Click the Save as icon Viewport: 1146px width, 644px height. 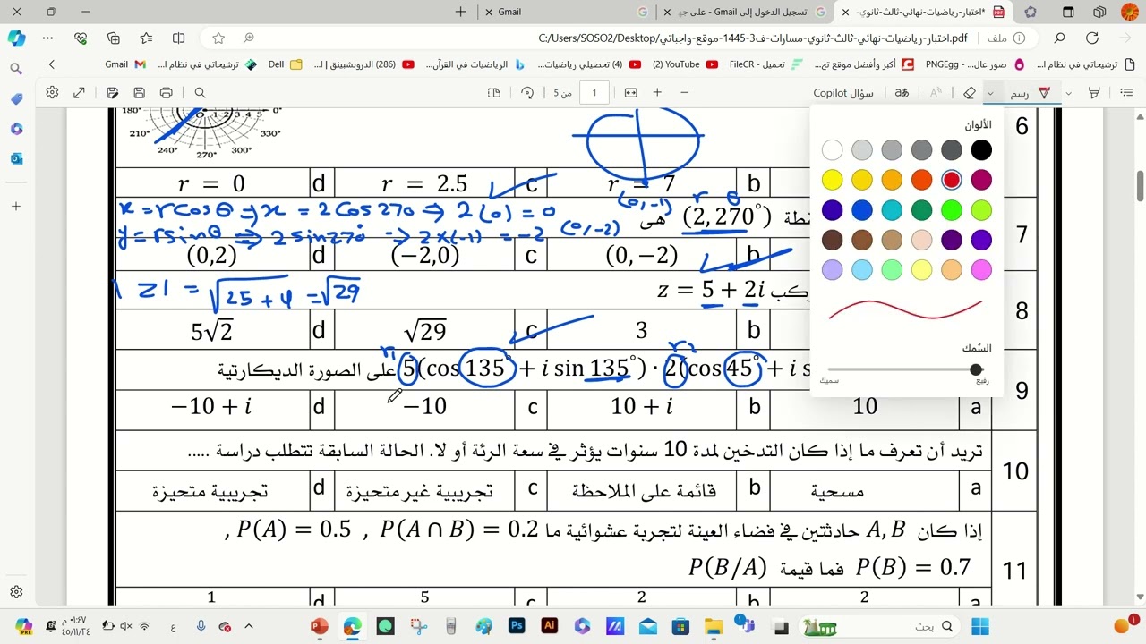point(112,93)
